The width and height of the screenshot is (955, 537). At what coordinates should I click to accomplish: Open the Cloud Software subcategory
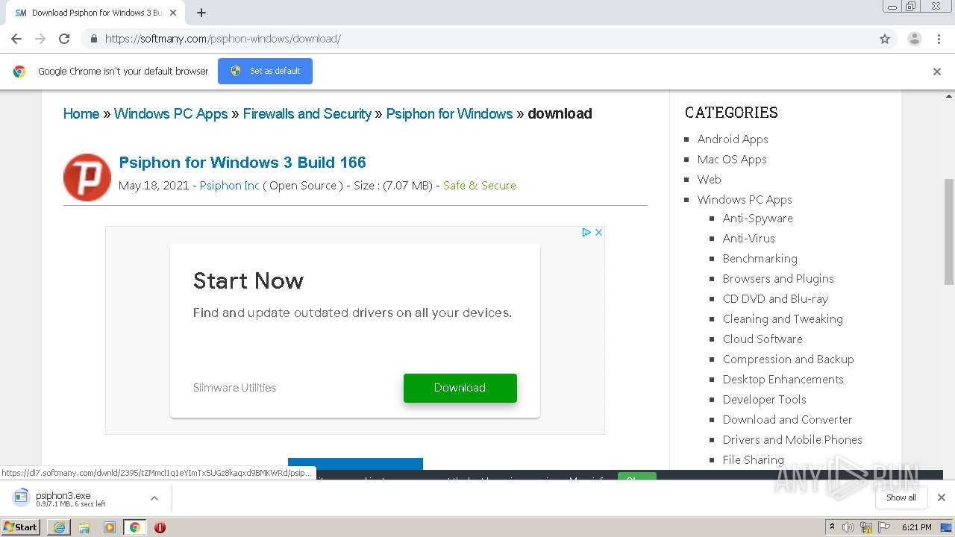(763, 339)
